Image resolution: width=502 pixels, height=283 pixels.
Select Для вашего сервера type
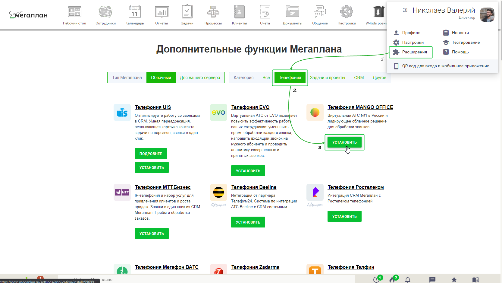point(200,78)
